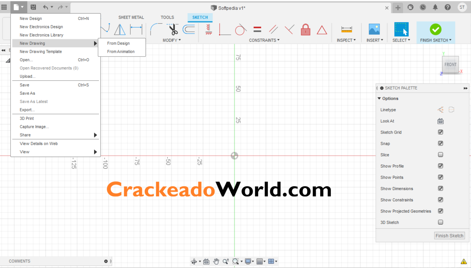Click the Select tool icon
The width and height of the screenshot is (471, 268).
pos(401,29)
